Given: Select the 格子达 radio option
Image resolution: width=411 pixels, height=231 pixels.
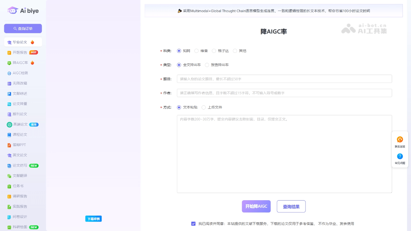Looking at the screenshot, I should click(214, 51).
